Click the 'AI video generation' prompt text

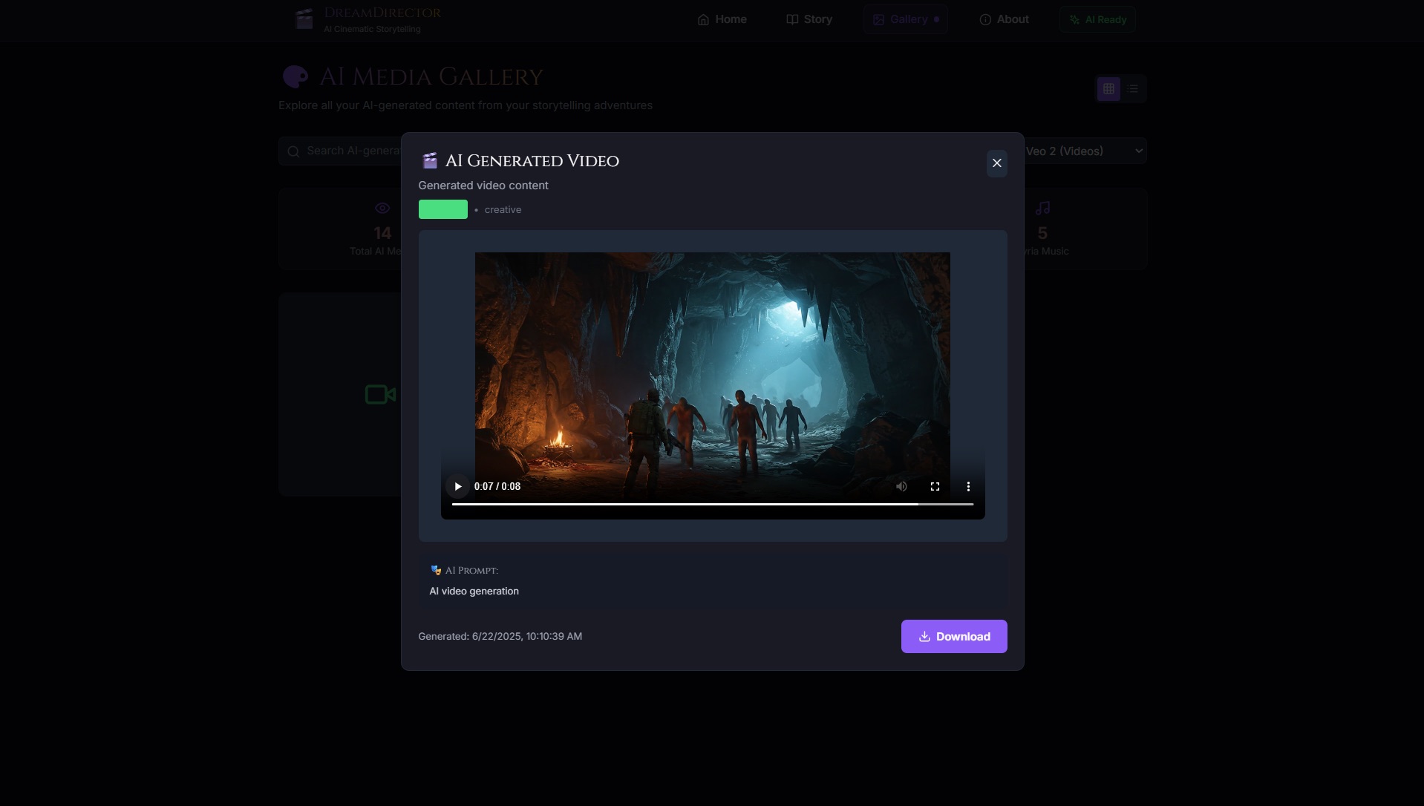point(474,592)
